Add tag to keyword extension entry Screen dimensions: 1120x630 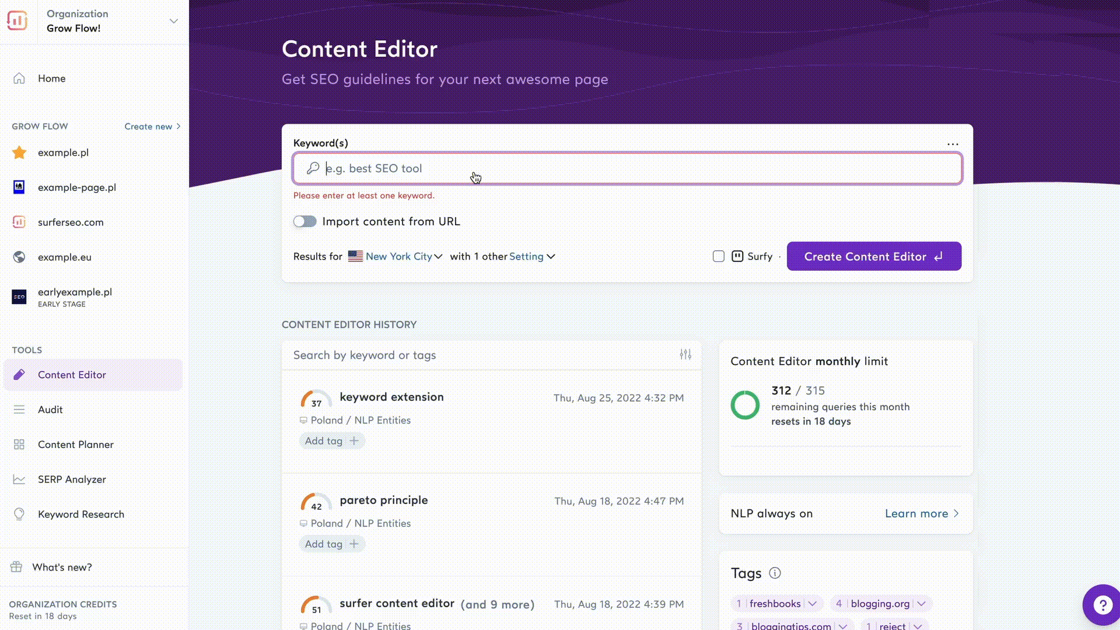pyautogui.click(x=331, y=441)
